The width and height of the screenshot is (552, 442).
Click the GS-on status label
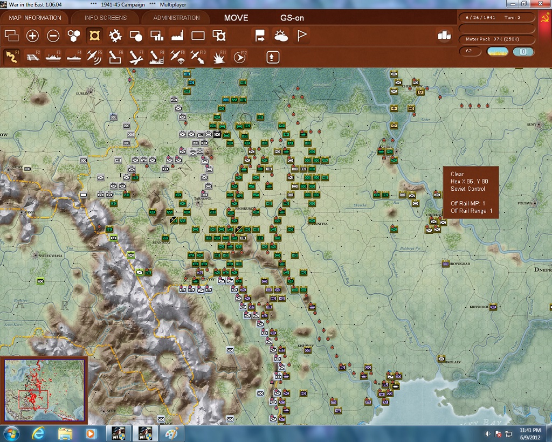pyautogui.click(x=292, y=18)
